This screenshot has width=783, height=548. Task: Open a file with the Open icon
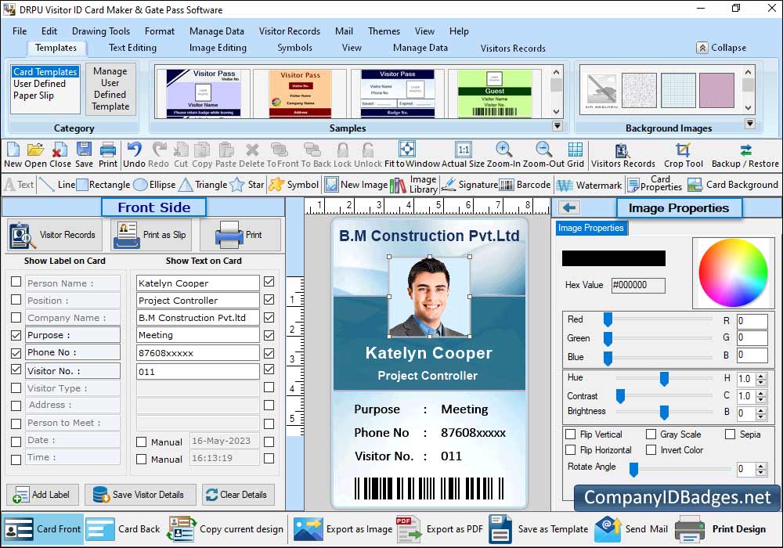click(35, 150)
